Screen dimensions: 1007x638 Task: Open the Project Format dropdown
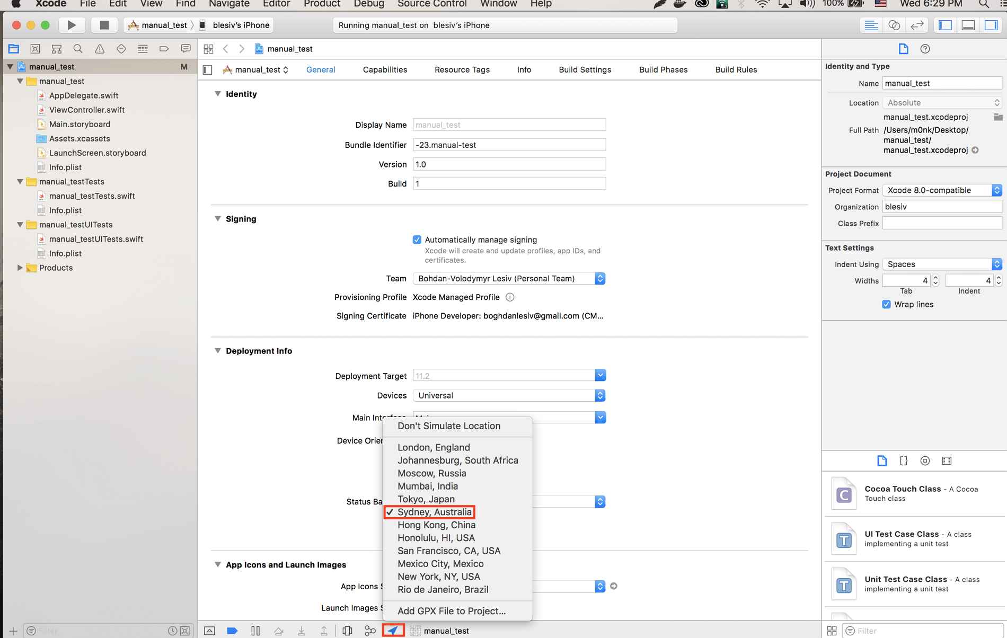[x=941, y=190]
